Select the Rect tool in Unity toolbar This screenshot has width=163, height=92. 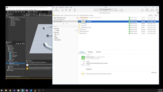19,12
